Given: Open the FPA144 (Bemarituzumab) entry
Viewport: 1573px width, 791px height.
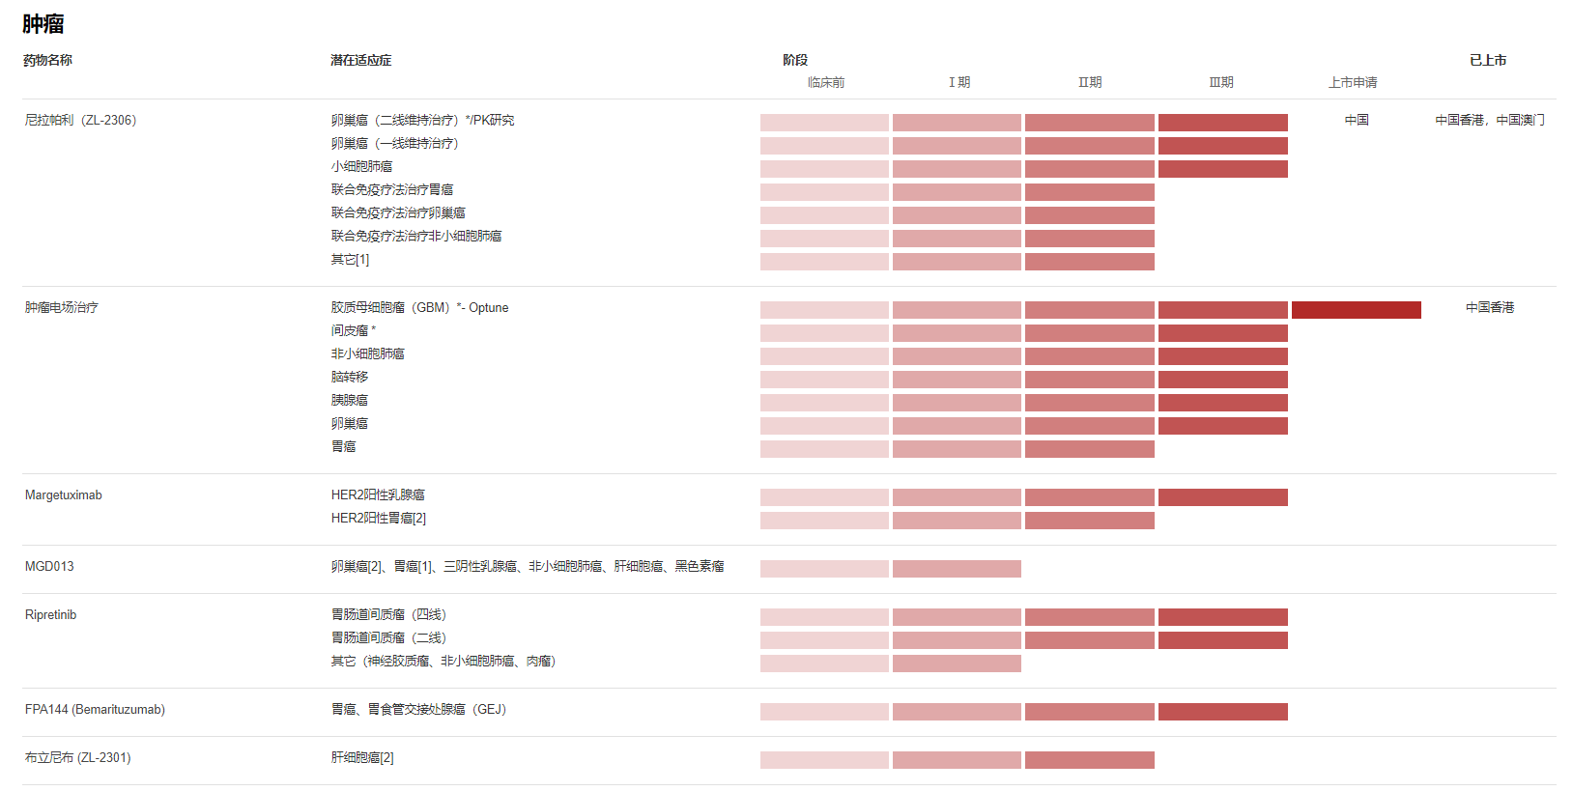Looking at the screenshot, I should pyautogui.click(x=95, y=710).
